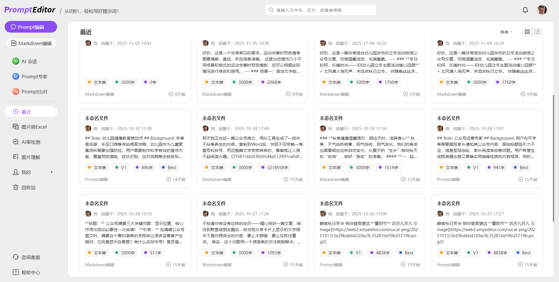Open the 回收站 recycle bin

pos(28,187)
